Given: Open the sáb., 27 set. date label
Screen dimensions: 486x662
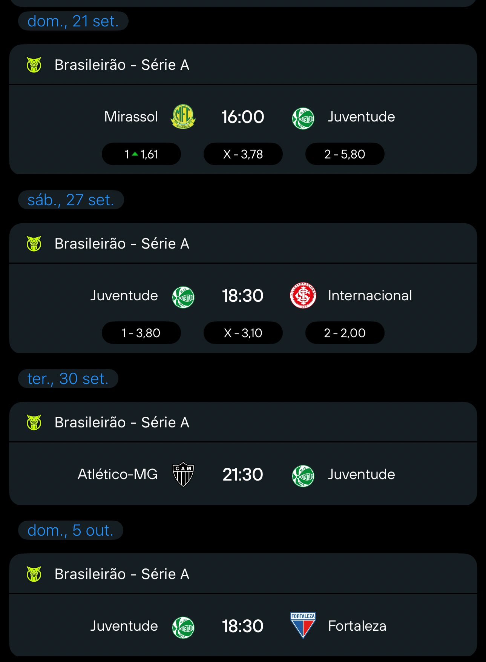Looking at the screenshot, I should 71,200.
